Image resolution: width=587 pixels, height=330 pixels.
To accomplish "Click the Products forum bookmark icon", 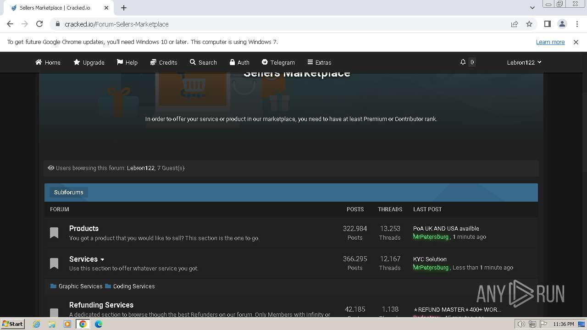I will 54,233.
